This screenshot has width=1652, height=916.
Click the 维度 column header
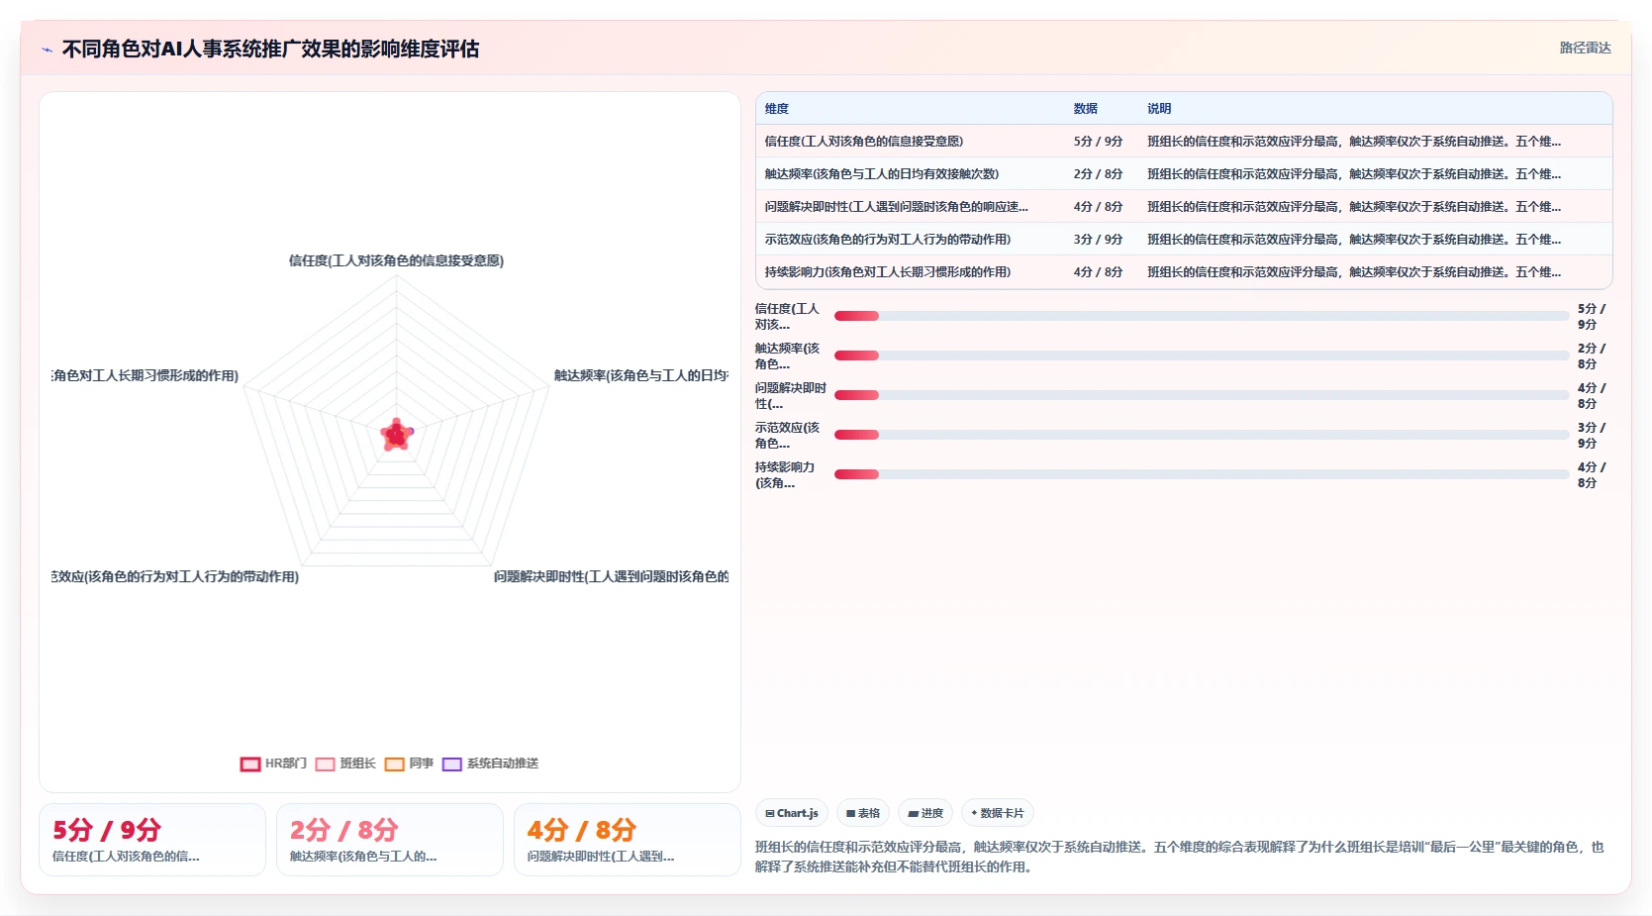point(777,109)
